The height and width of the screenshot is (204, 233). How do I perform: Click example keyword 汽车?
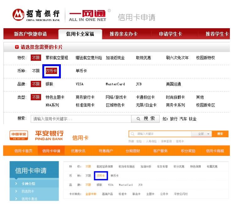[183, 119]
